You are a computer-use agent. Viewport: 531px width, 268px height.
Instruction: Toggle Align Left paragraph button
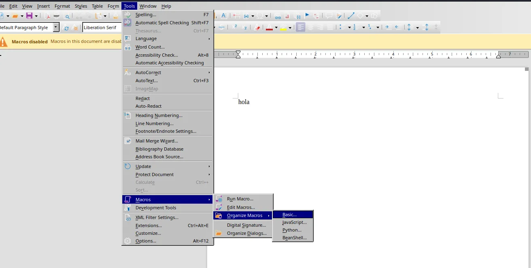tap(300, 28)
